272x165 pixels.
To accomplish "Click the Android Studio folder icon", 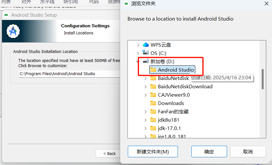I will (x=153, y=70).
